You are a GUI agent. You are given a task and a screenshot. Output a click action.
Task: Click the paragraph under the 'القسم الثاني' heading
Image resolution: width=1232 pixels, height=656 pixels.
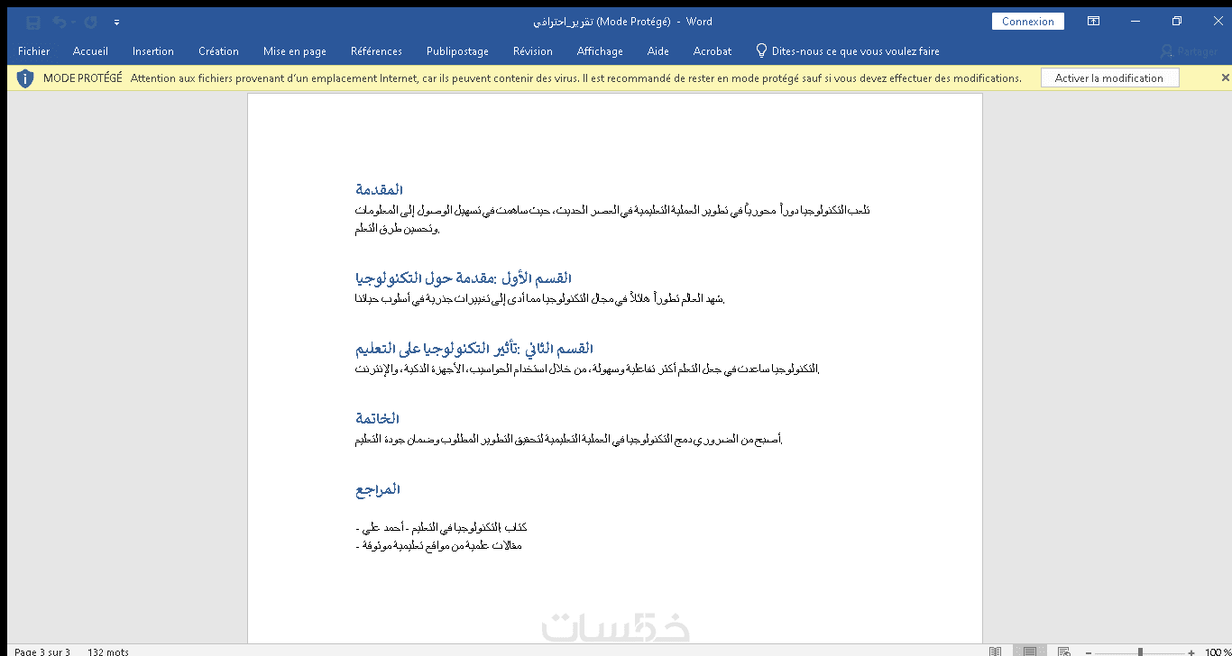587,369
